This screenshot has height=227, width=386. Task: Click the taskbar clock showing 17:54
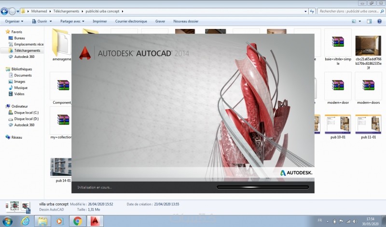[x=370, y=221]
